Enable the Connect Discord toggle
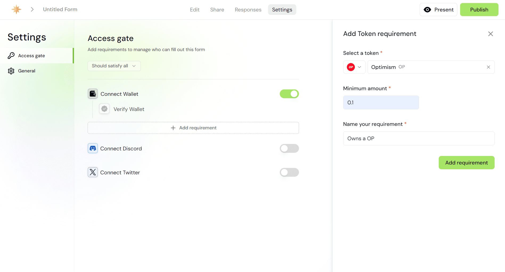505x272 pixels. point(289,149)
